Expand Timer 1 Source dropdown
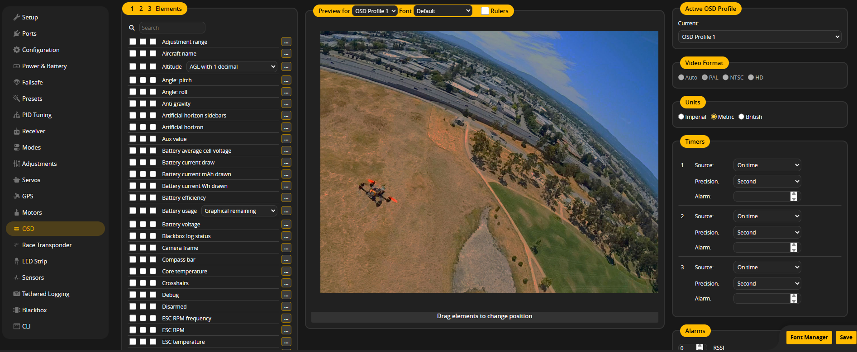This screenshot has width=857, height=352. tap(767, 165)
